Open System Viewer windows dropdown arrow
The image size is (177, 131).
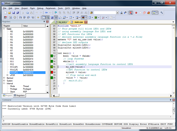click(x=99, y=17)
